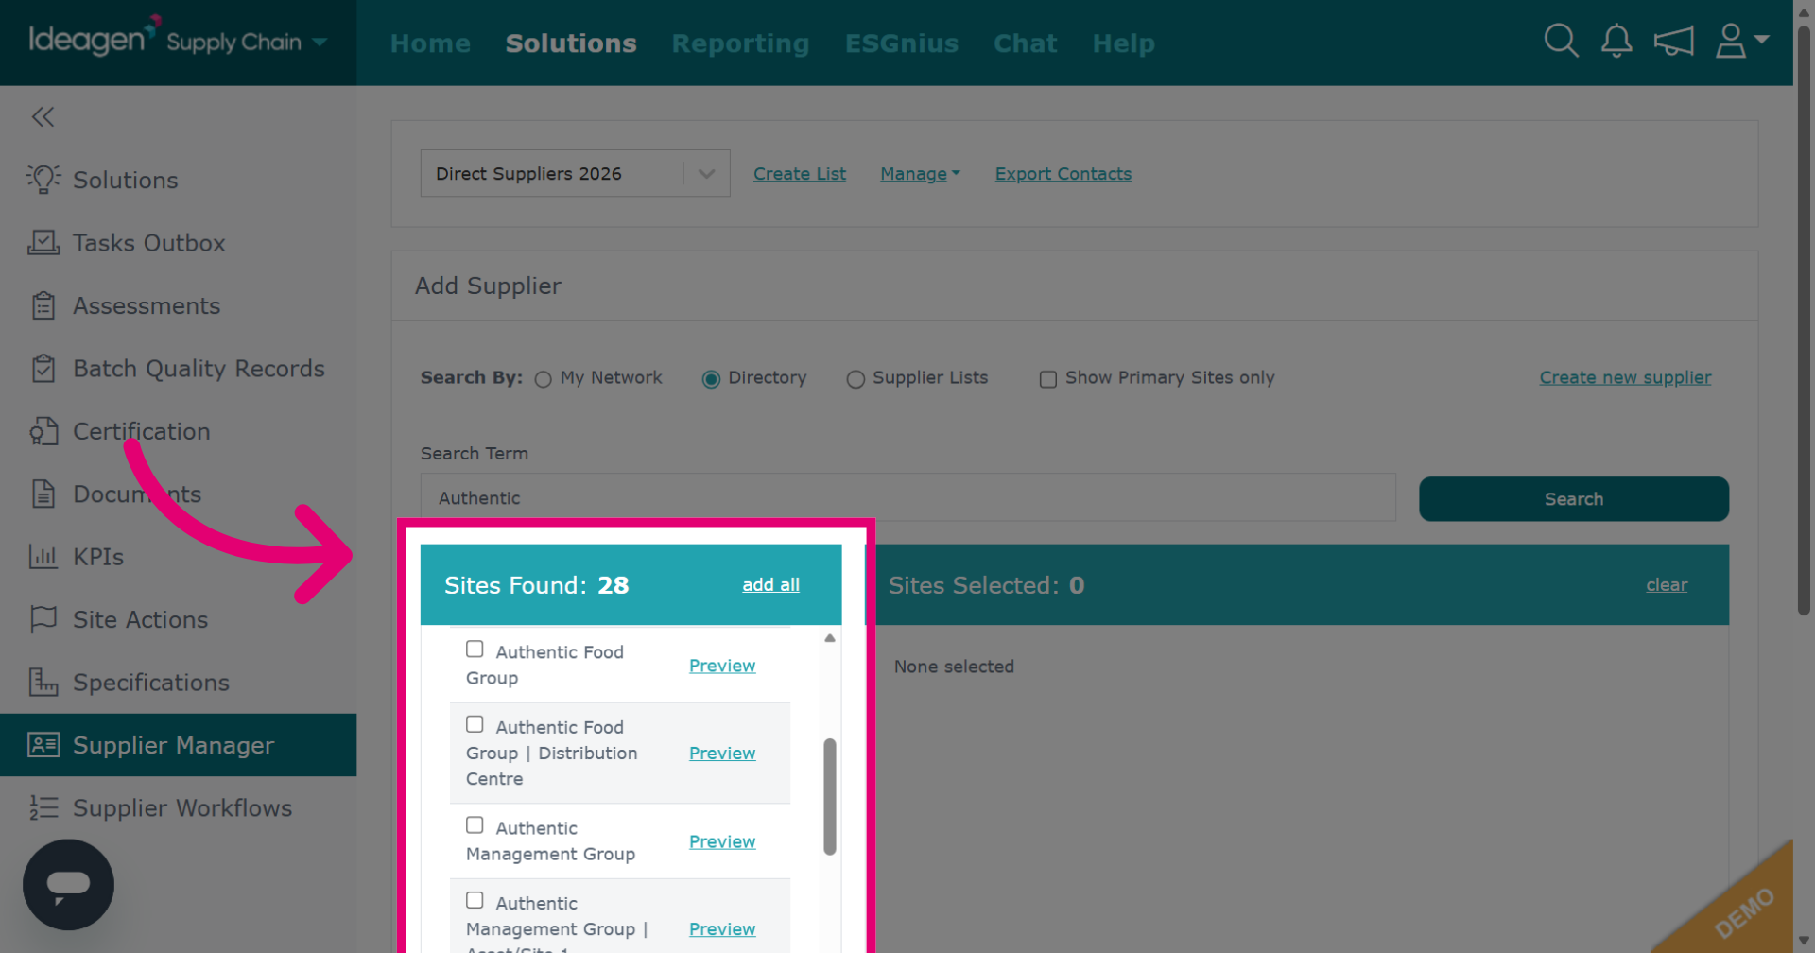Image resolution: width=1815 pixels, height=953 pixels.
Task: Open Tasks Outbox in sidebar
Action: click(149, 243)
